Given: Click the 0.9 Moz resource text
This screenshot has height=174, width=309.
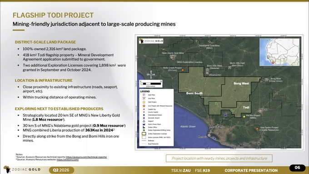Looking at the screenshot, I should pyautogui.click(x=109, y=125).
